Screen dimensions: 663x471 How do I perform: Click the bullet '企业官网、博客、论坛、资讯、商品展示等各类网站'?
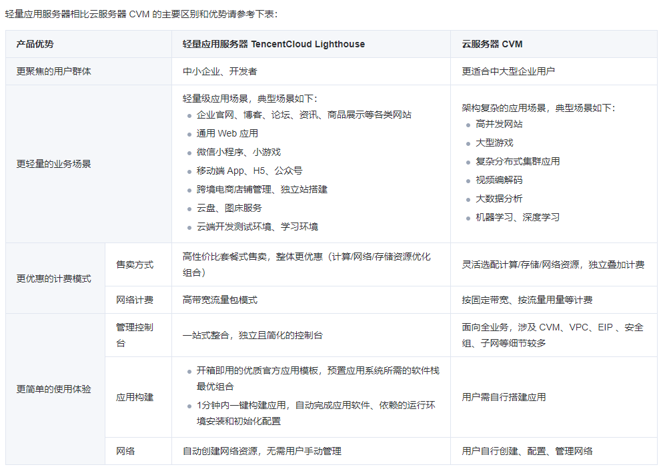[x=304, y=115]
